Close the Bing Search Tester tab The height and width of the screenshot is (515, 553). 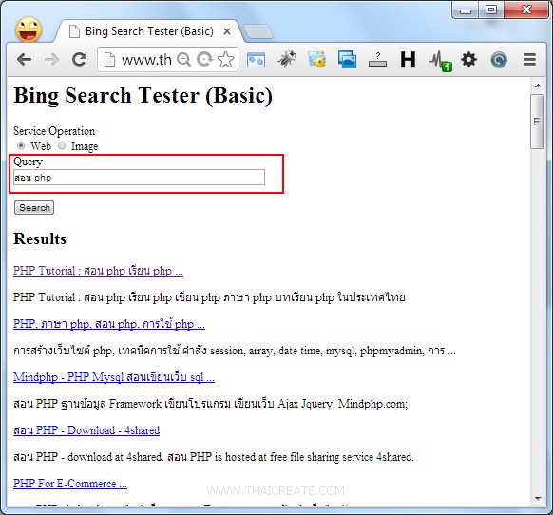coord(227,31)
